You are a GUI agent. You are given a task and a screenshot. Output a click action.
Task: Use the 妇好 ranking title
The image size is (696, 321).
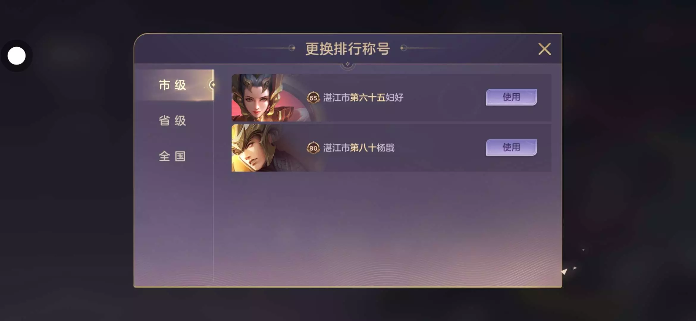511,97
